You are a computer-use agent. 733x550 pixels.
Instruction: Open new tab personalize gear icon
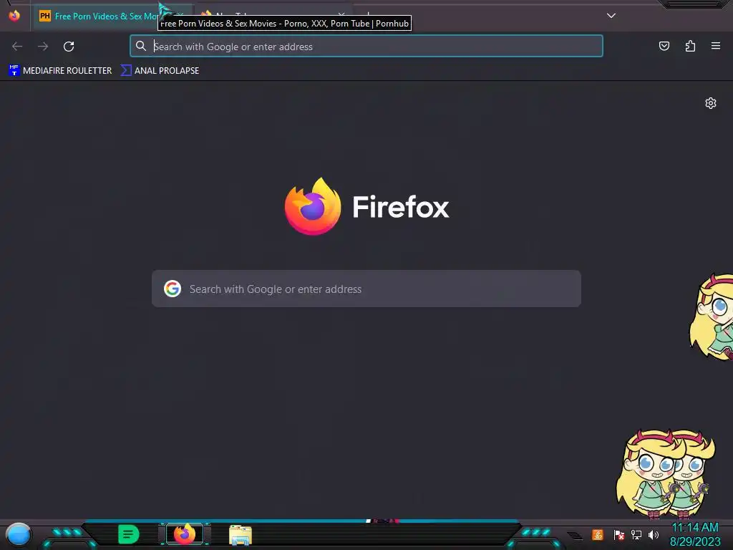pyautogui.click(x=711, y=103)
